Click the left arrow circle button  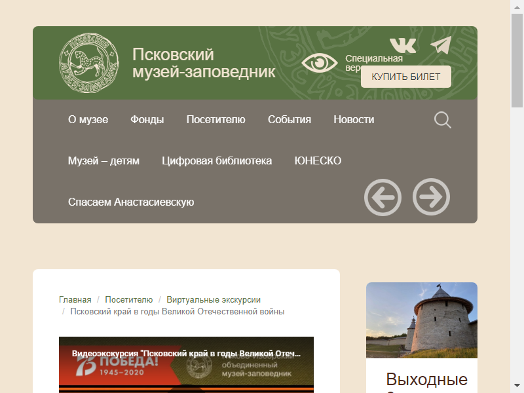pos(383,197)
